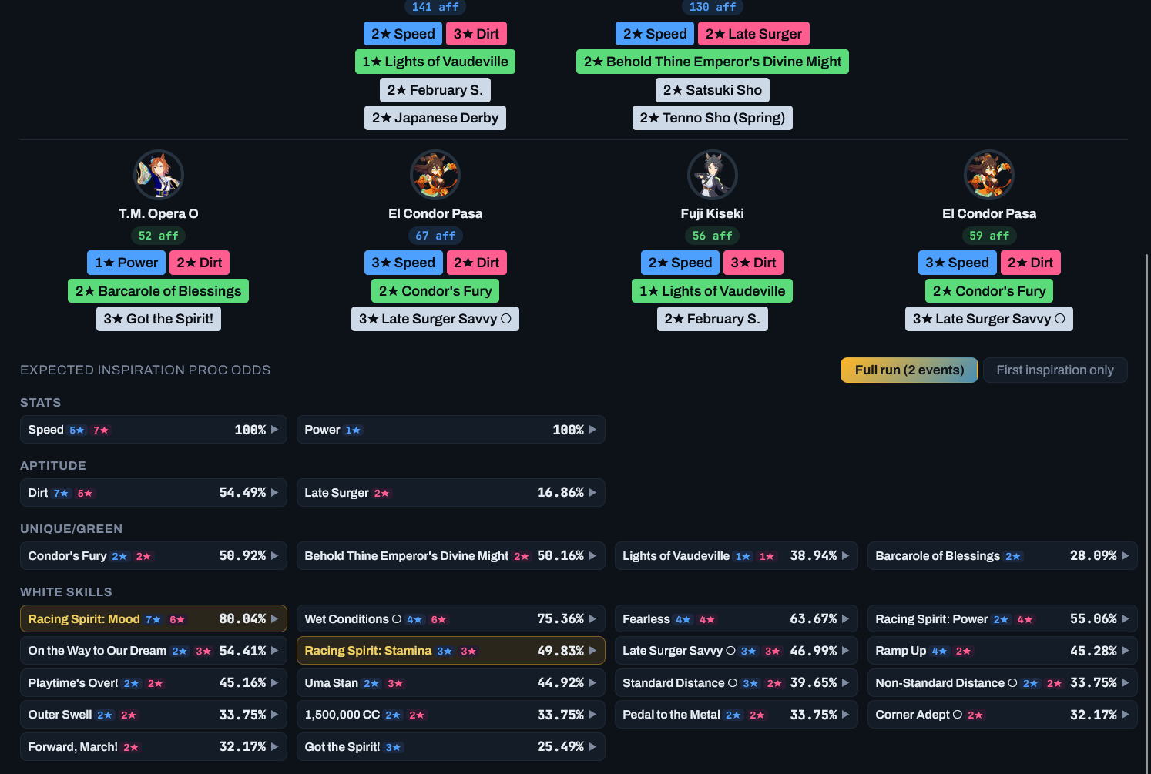Click Fuji Kiseki character portrait

click(x=712, y=175)
